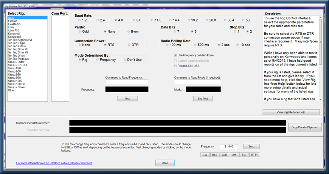Viewport: 329px width, 174px height.
Task: Enable Return LSB / USB checkbox
Action: pos(175,66)
